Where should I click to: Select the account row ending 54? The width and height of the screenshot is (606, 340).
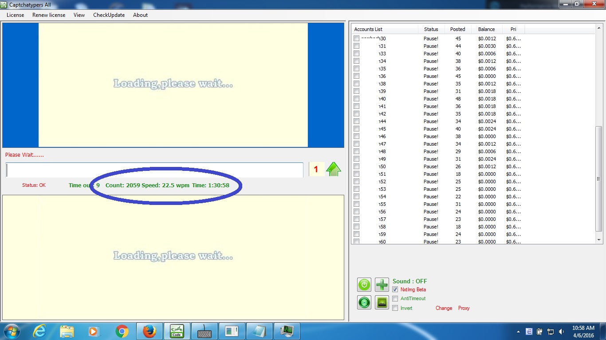[473, 197]
